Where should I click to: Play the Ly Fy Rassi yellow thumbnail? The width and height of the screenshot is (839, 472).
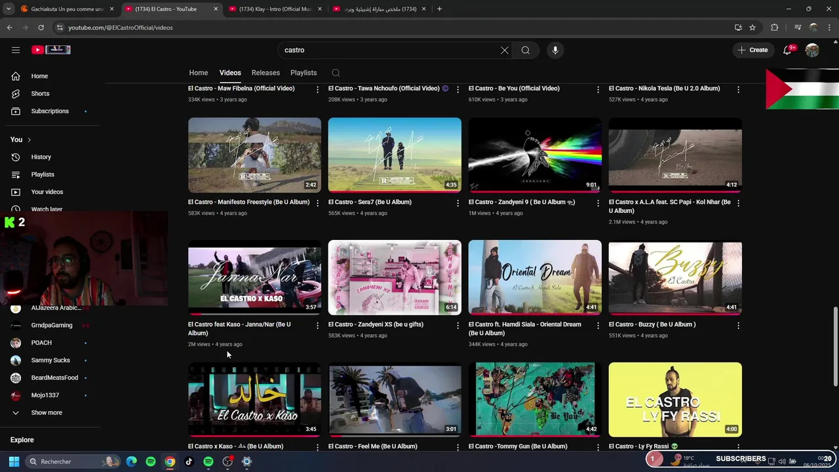[x=675, y=400]
